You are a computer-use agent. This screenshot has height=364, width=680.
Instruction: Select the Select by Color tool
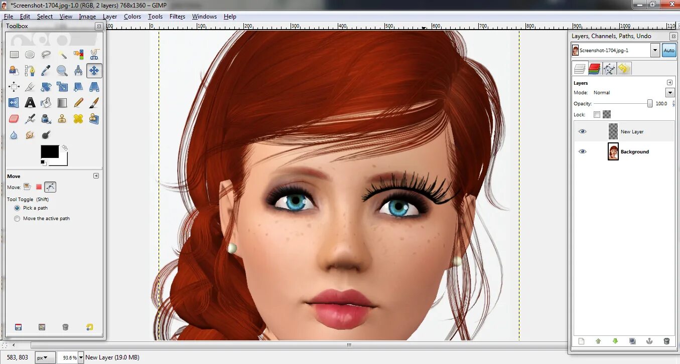pyautogui.click(x=78, y=55)
